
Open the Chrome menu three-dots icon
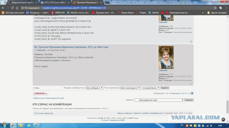point(226,8)
